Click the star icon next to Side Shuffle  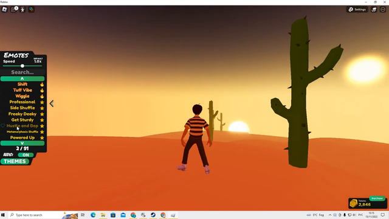42,108
